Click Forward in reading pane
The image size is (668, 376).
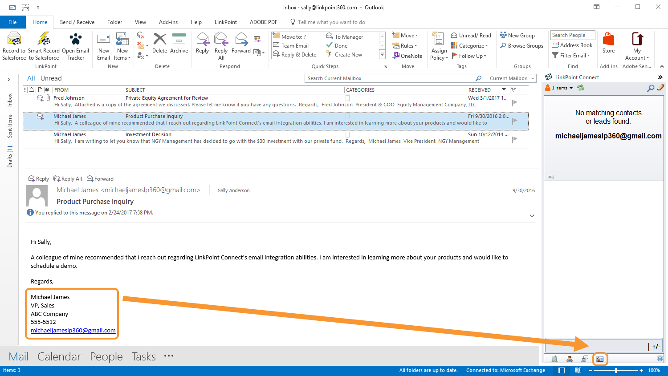[100, 179]
